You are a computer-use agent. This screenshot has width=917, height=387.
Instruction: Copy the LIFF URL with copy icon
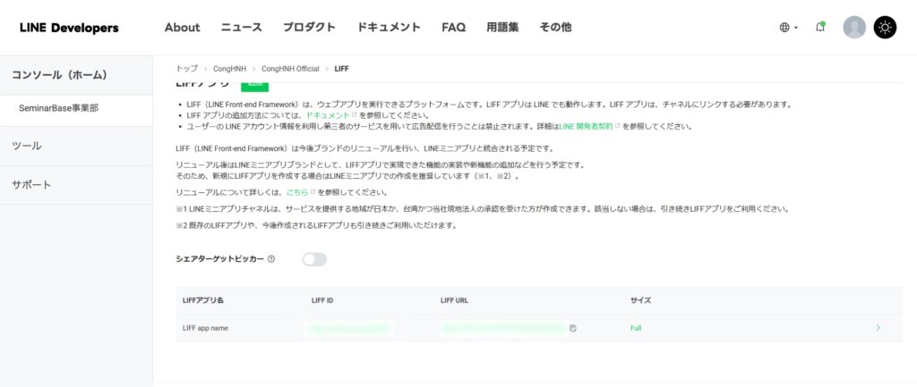(x=572, y=328)
